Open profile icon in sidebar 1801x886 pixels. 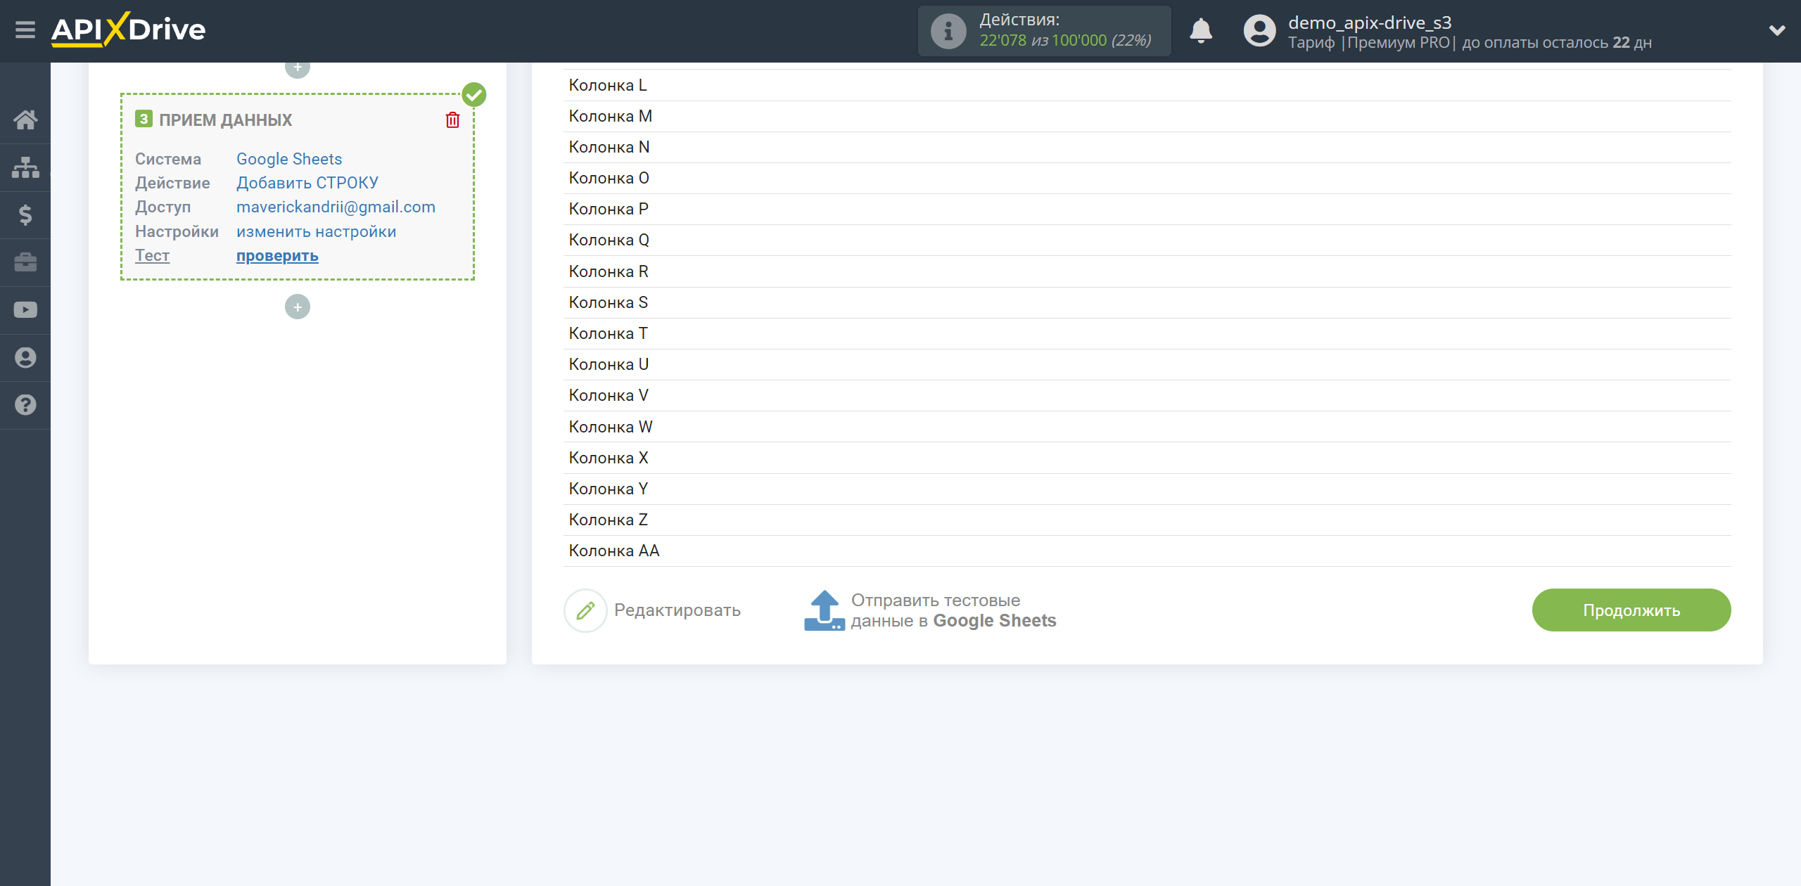pos(25,357)
